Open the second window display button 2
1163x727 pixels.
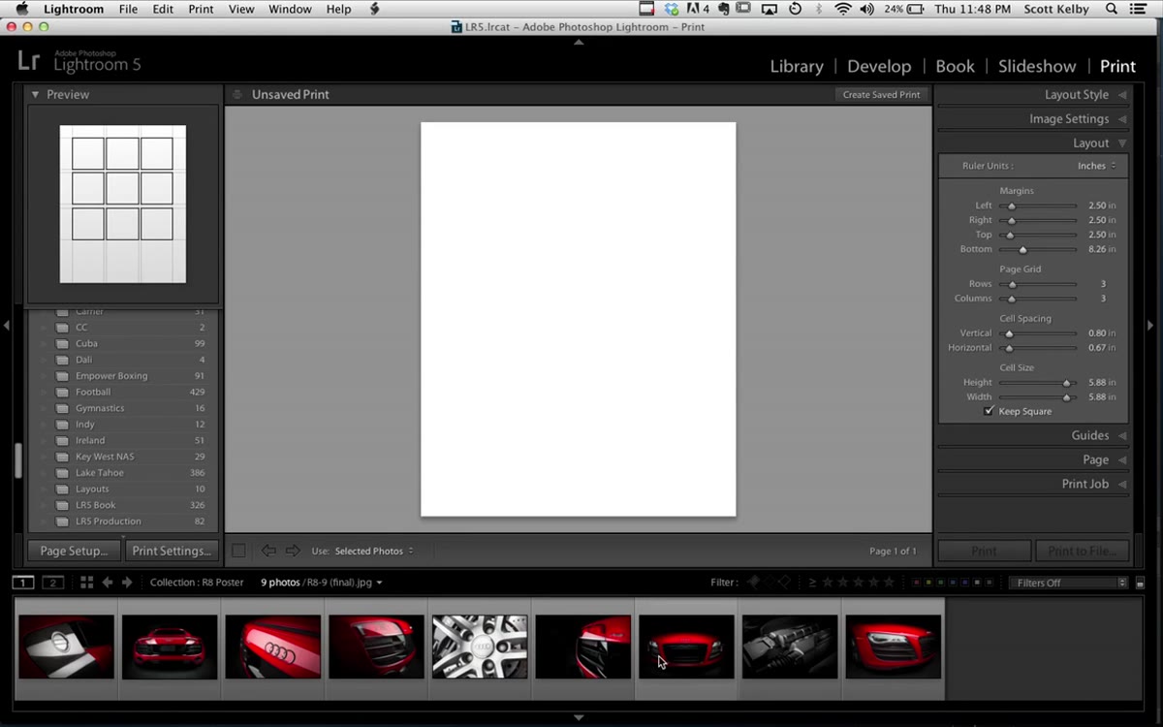click(x=53, y=583)
